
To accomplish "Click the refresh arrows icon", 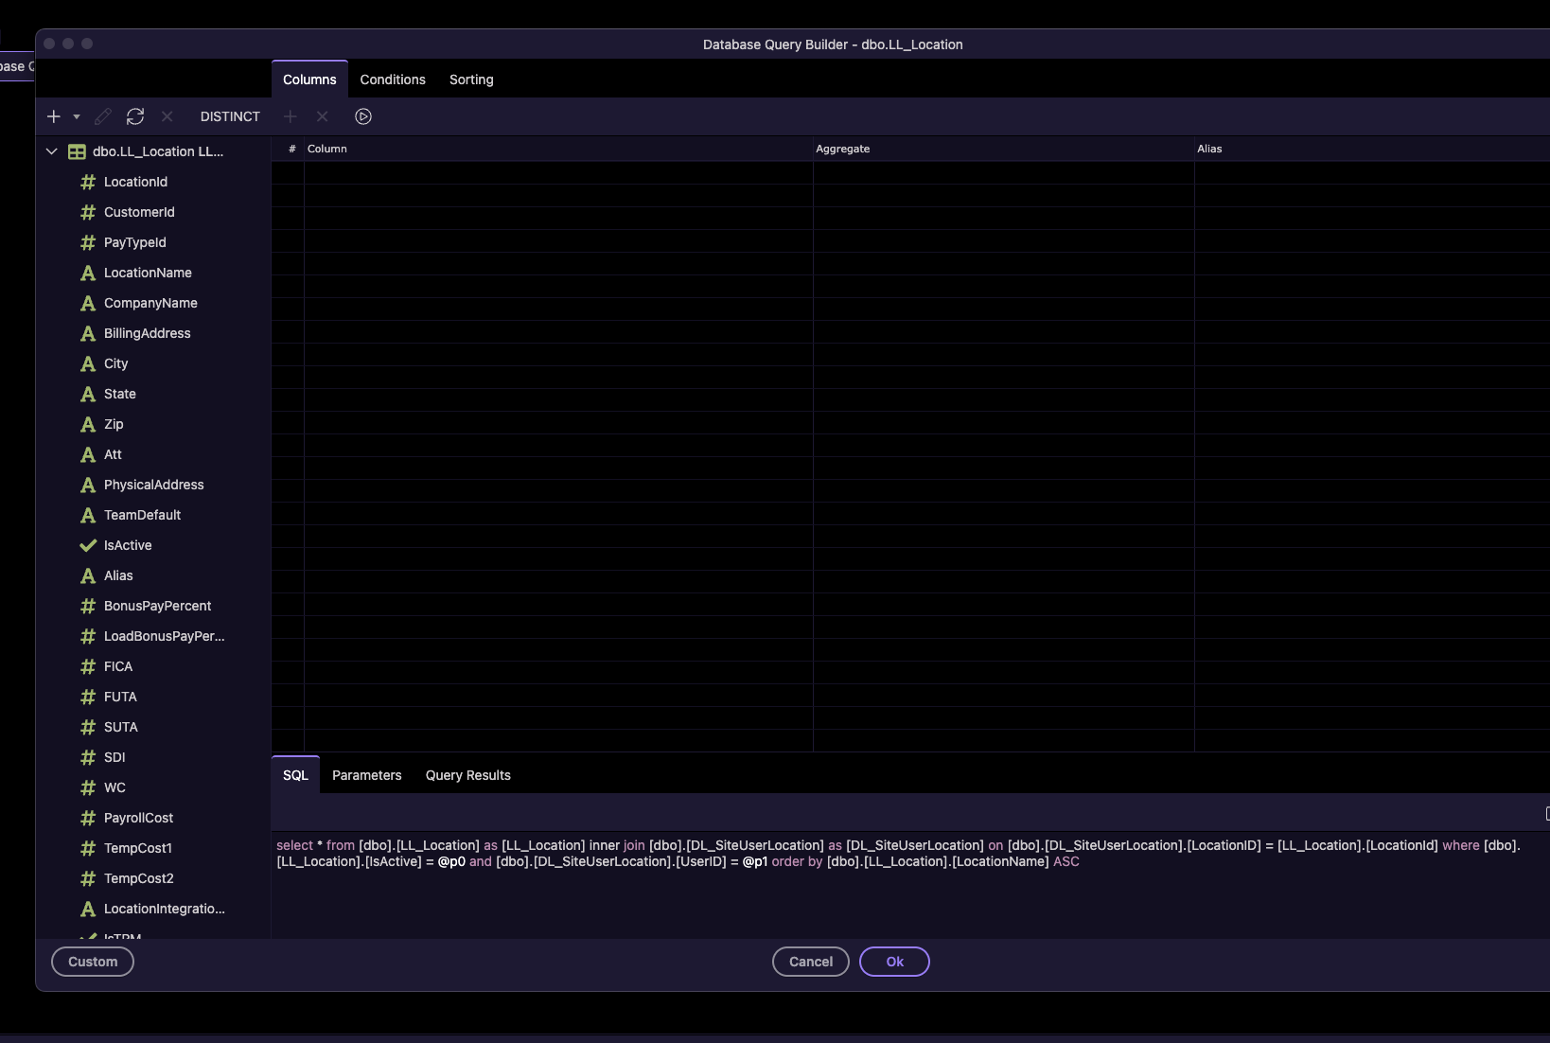I will click(x=135, y=116).
